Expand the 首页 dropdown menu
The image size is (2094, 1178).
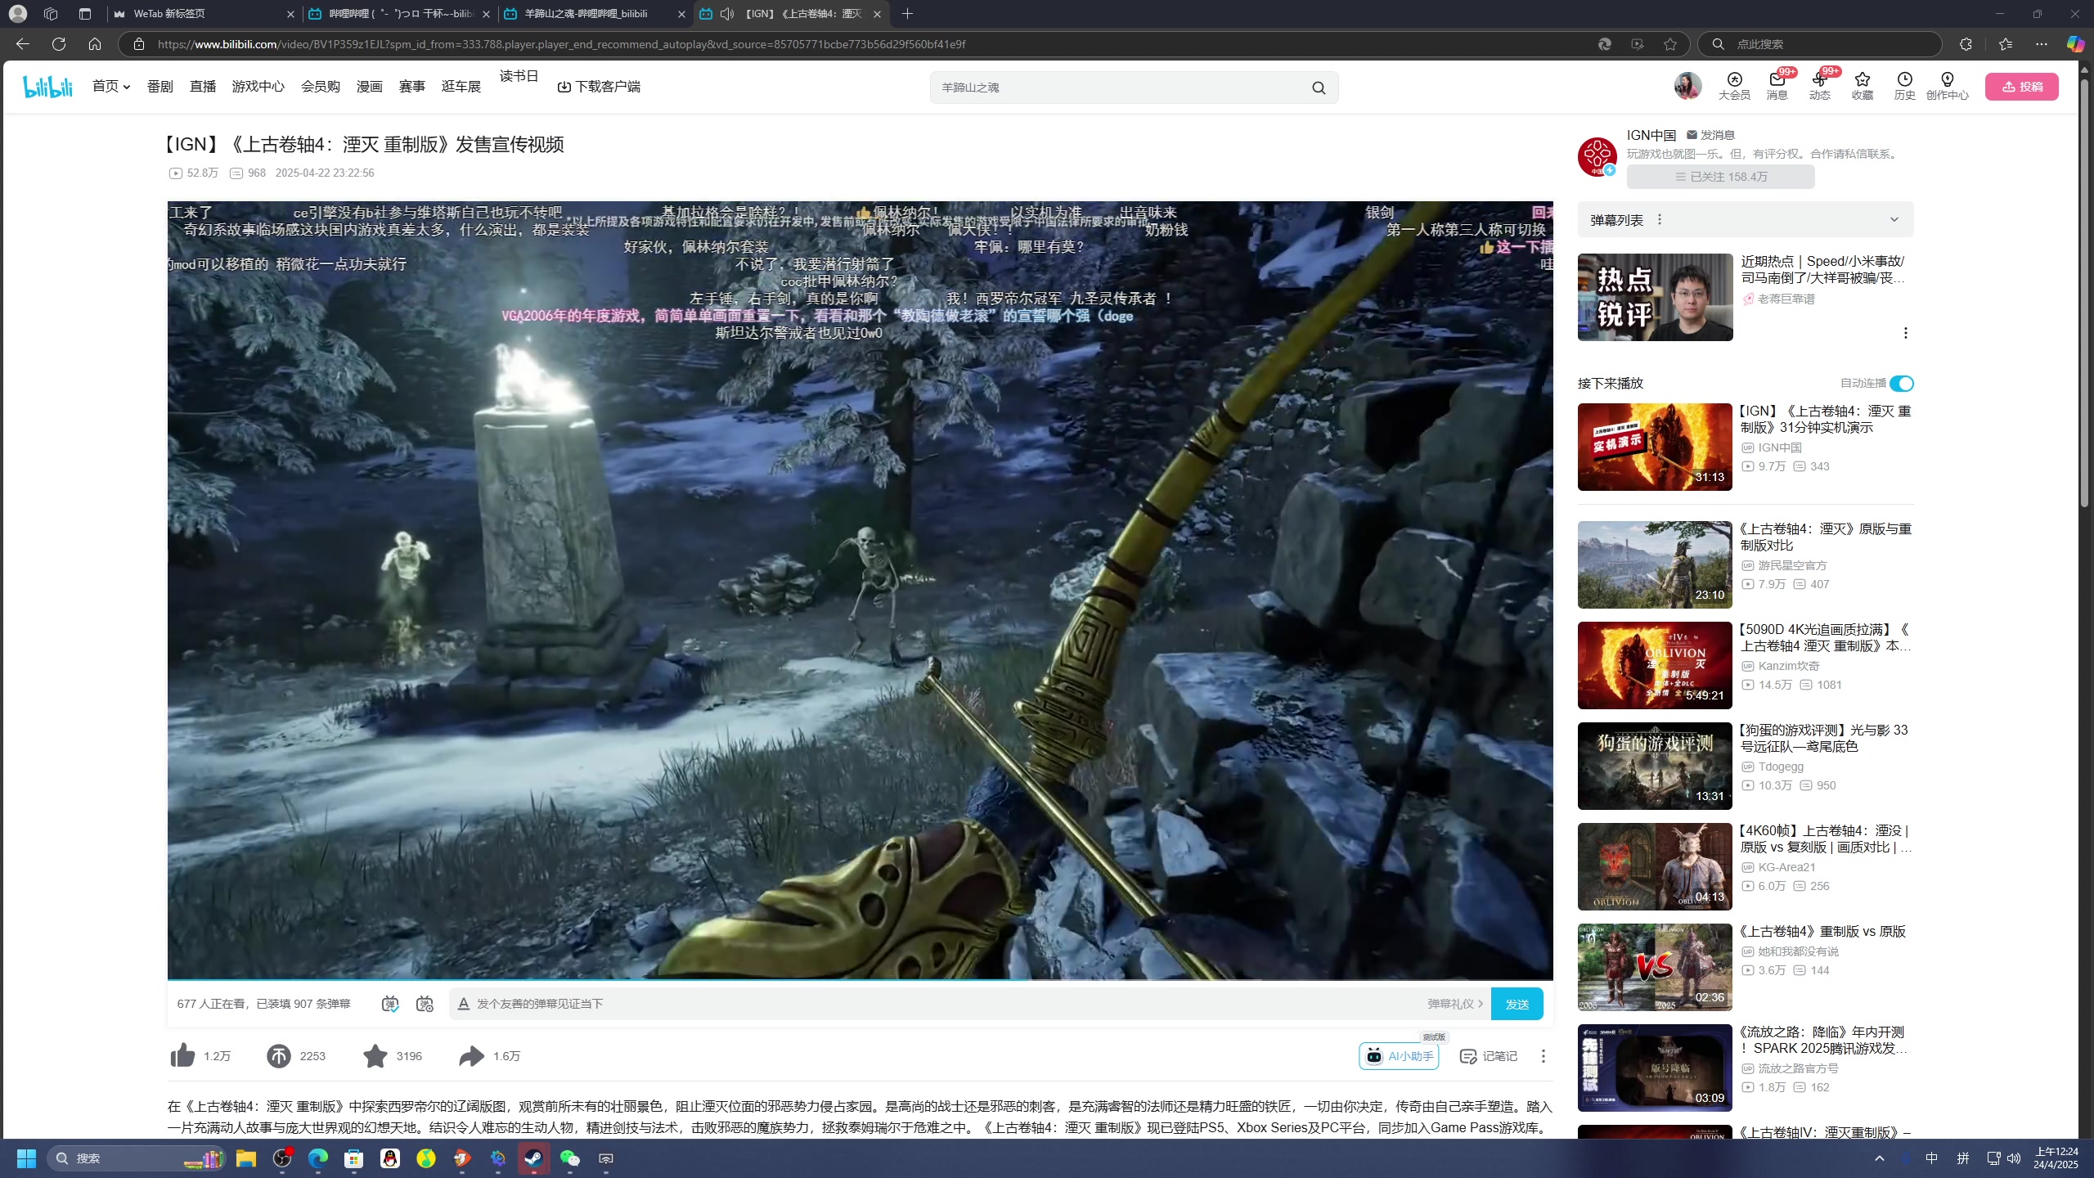point(111,86)
